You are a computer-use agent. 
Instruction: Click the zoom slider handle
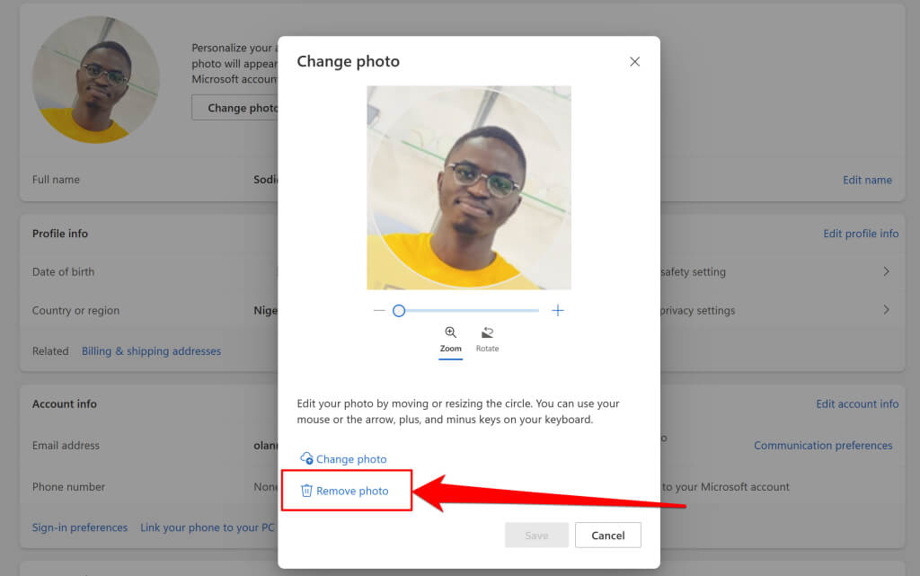click(399, 311)
